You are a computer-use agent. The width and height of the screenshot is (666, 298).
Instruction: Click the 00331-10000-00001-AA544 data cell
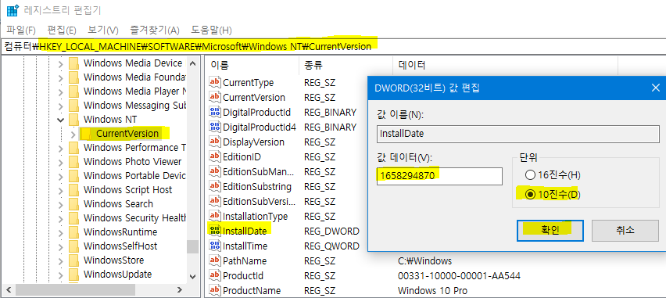(x=459, y=276)
